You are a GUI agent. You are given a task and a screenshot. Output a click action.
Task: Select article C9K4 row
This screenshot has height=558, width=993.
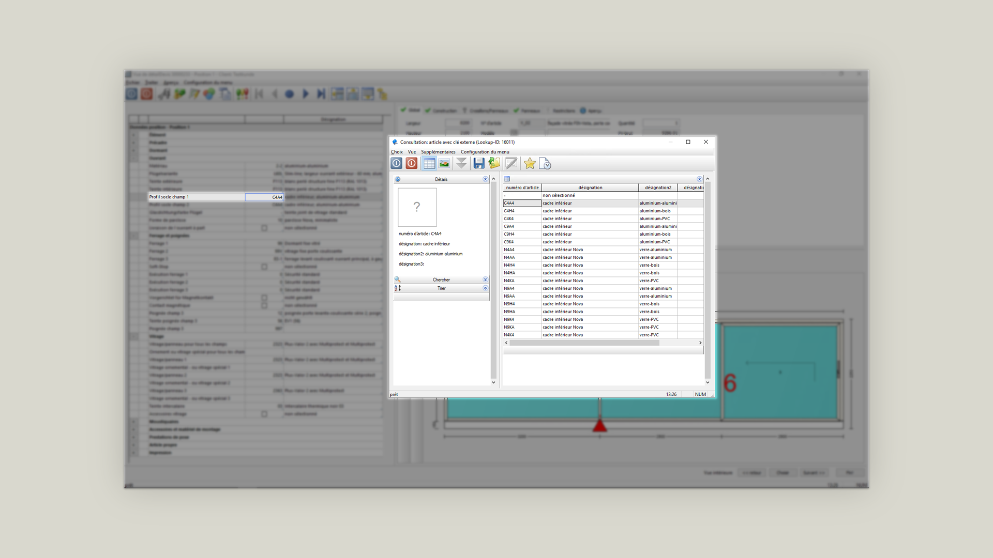coord(603,242)
